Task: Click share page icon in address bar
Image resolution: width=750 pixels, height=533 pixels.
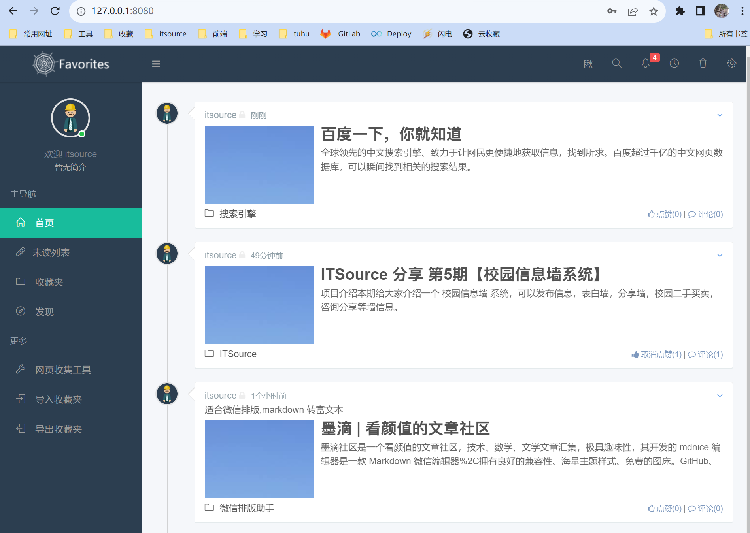Action: pos(633,11)
